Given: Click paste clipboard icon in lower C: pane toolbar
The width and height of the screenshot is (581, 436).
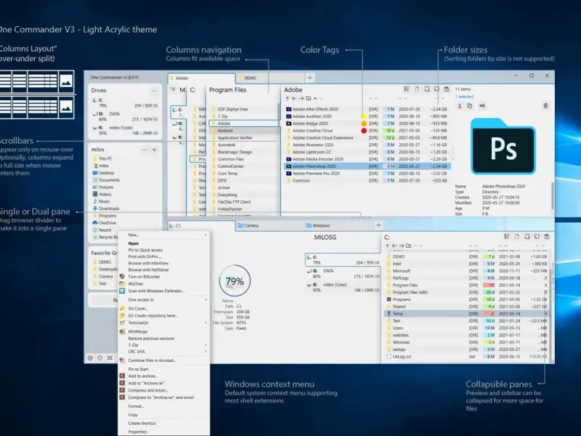Looking at the screenshot, I should tap(547, 237).
